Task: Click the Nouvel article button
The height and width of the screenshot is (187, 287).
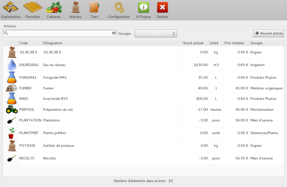Action: click(x=269, y=33)
